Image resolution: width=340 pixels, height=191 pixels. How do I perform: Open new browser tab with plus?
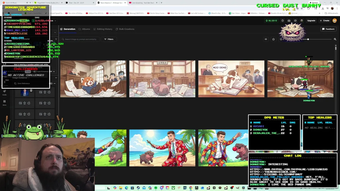pos(161,3)
